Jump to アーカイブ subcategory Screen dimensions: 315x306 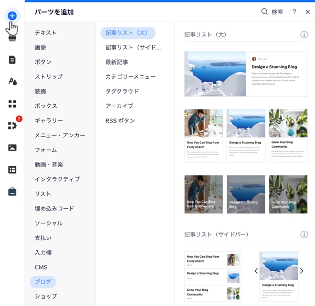pos(119,106)
